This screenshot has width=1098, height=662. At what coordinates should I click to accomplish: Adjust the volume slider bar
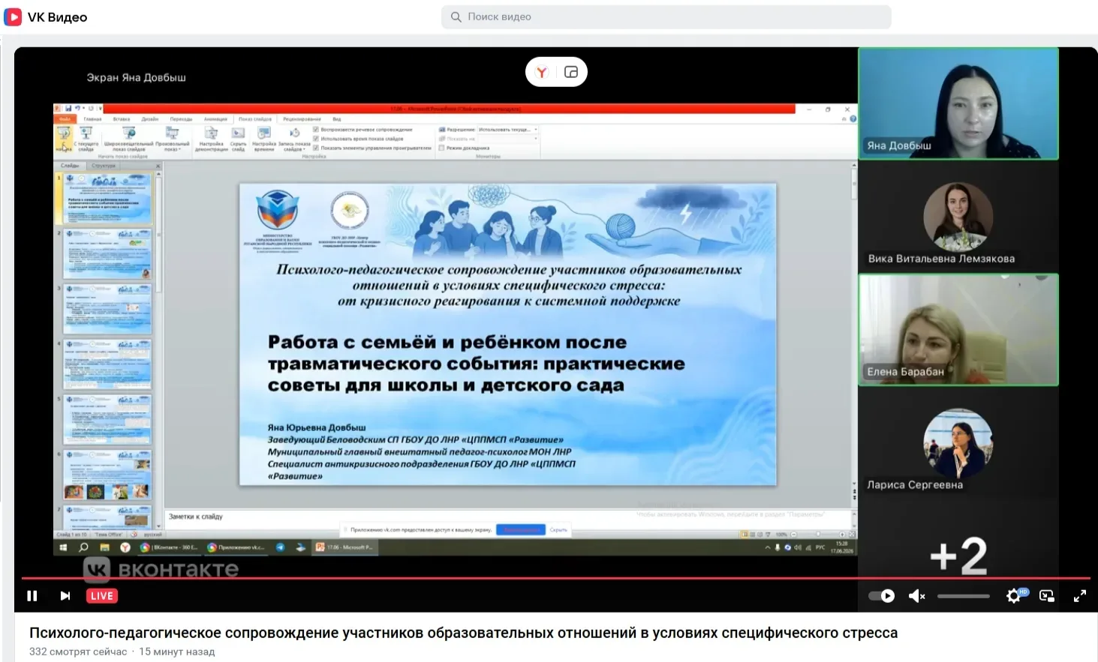[x=964, y=596]
